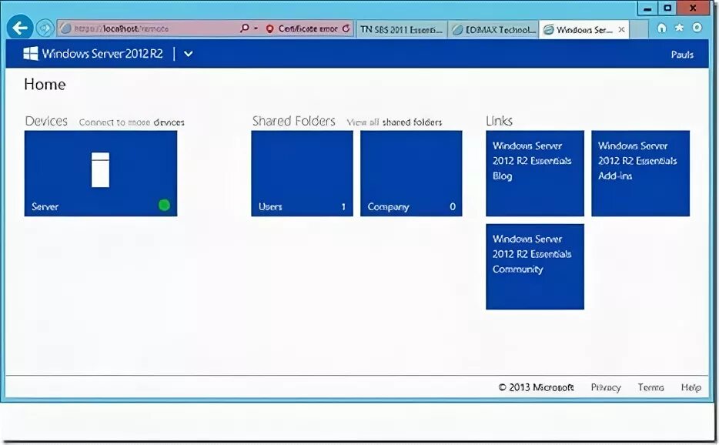The width and height of the screenshot is (719, 445).
Task: Click the Shared Folders section heading
Action: (294, 121)
